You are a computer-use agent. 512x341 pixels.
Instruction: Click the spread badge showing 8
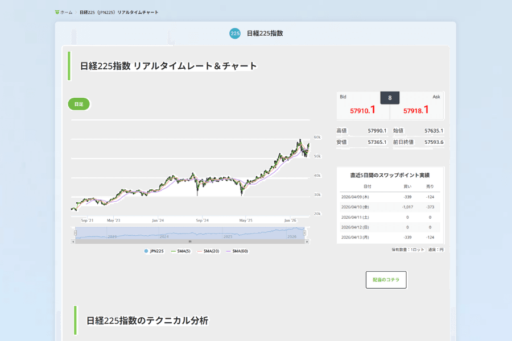tap(389, 97)
